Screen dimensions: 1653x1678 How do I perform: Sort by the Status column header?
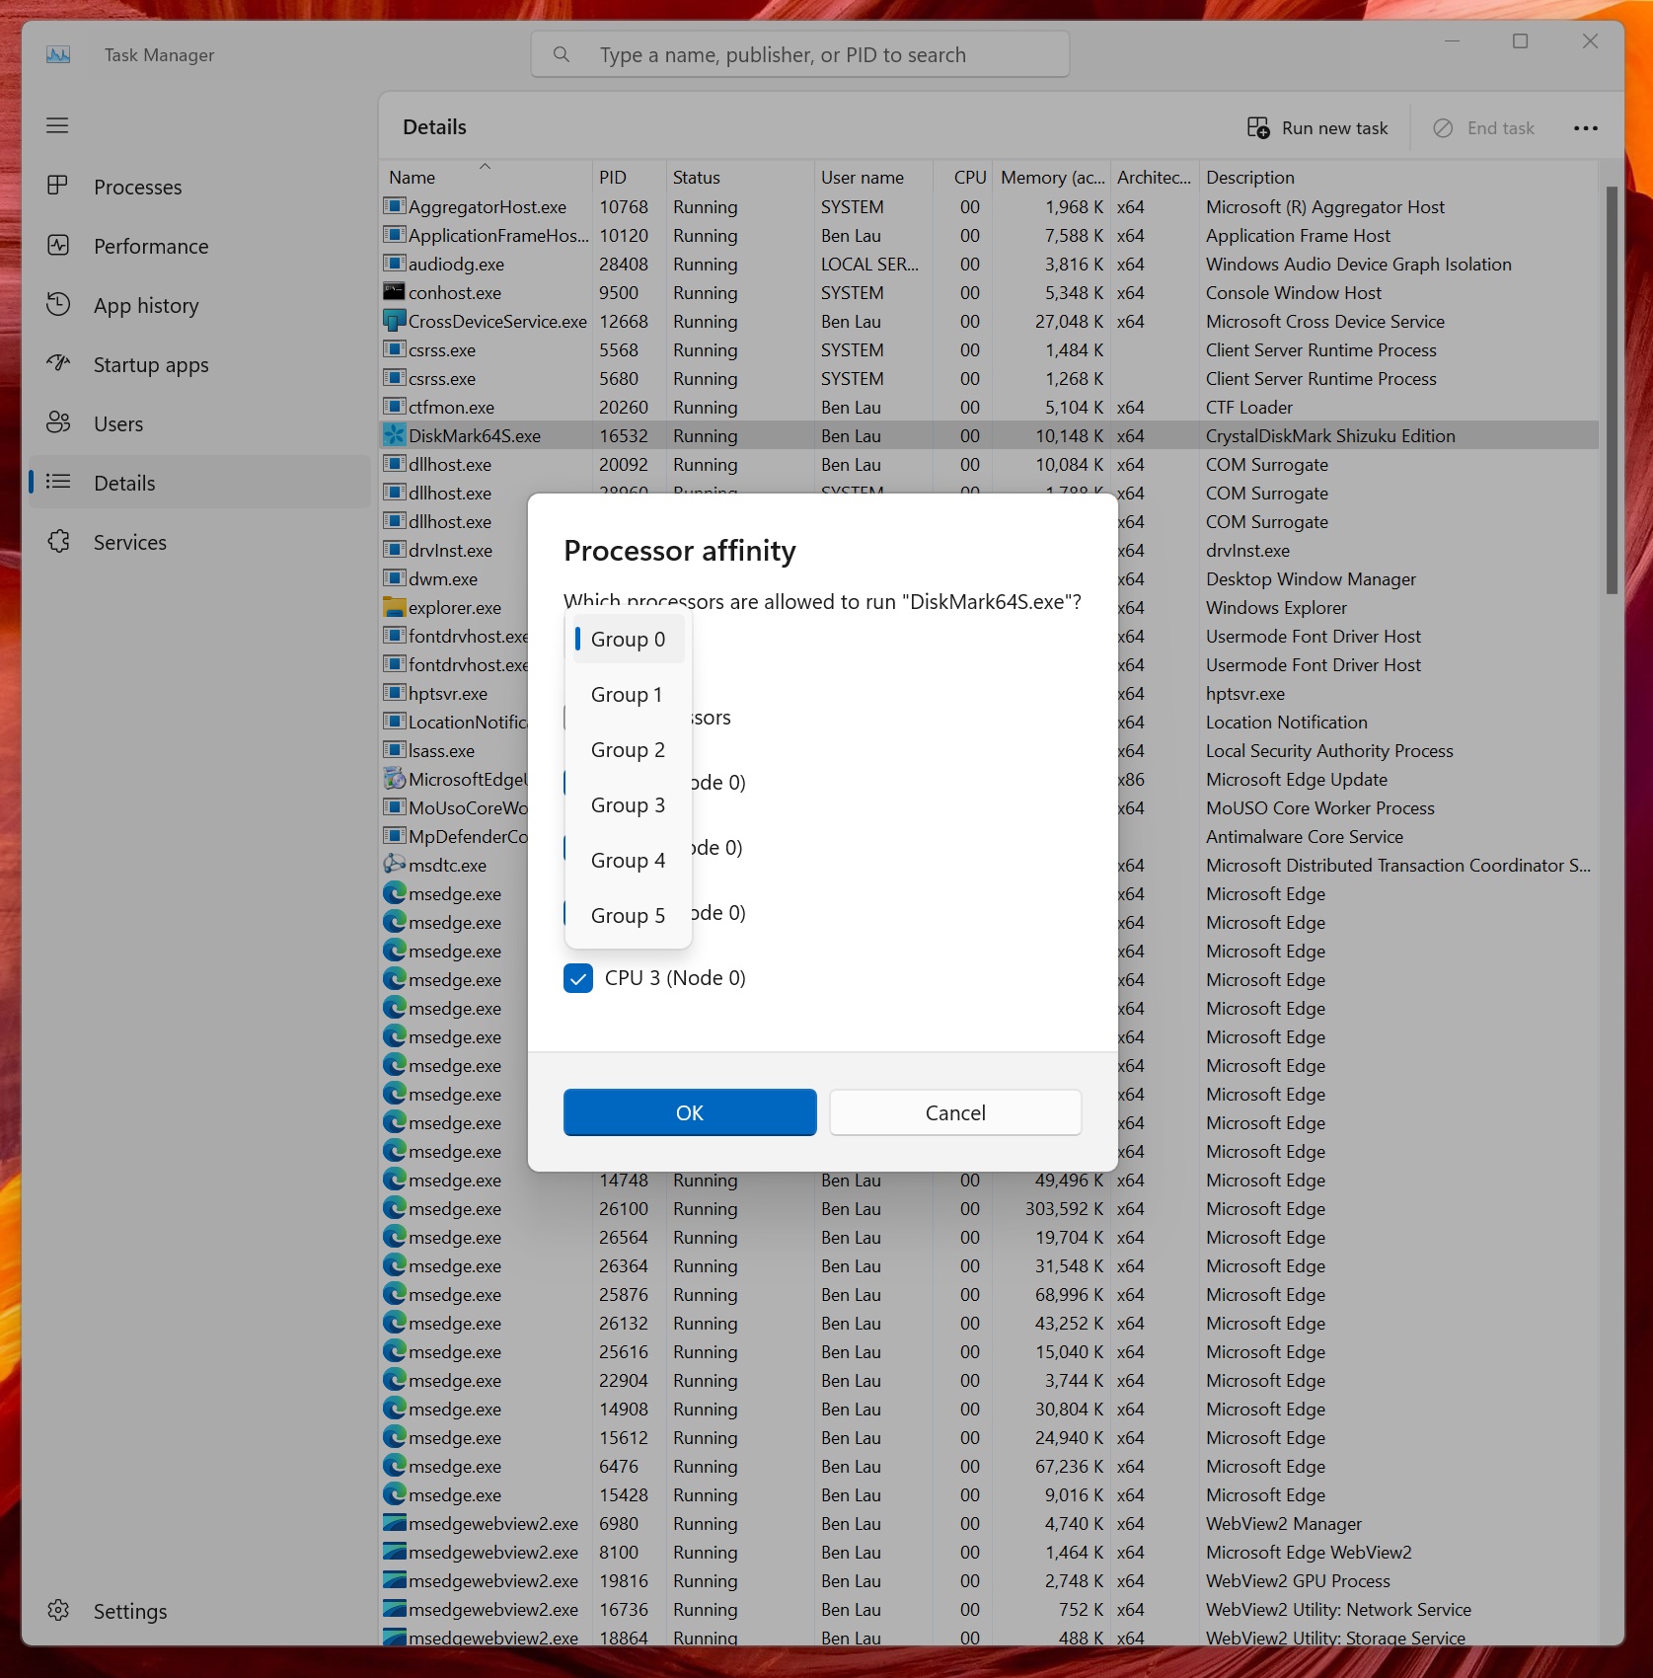pyautogui.click(x=740, y=178)
